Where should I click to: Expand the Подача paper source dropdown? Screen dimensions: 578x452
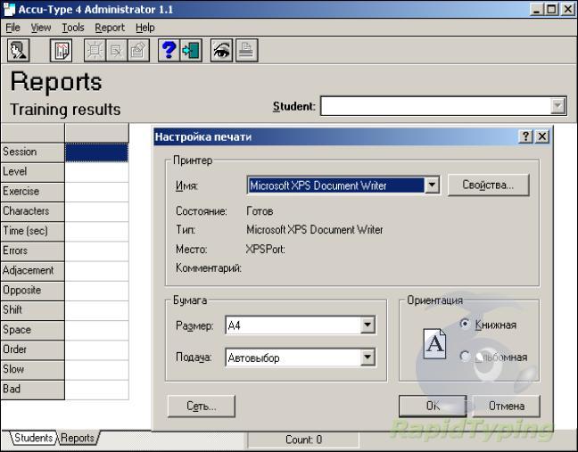tap(367, 357)
